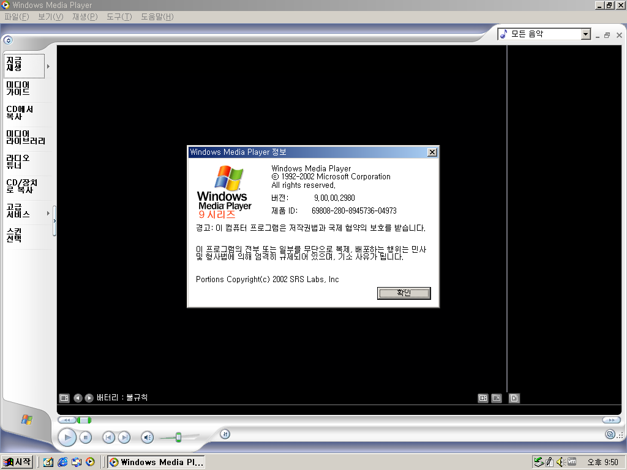The image size is (627, 470).
Task: Toggle the playlist pane icon
Action: (514, 398)
